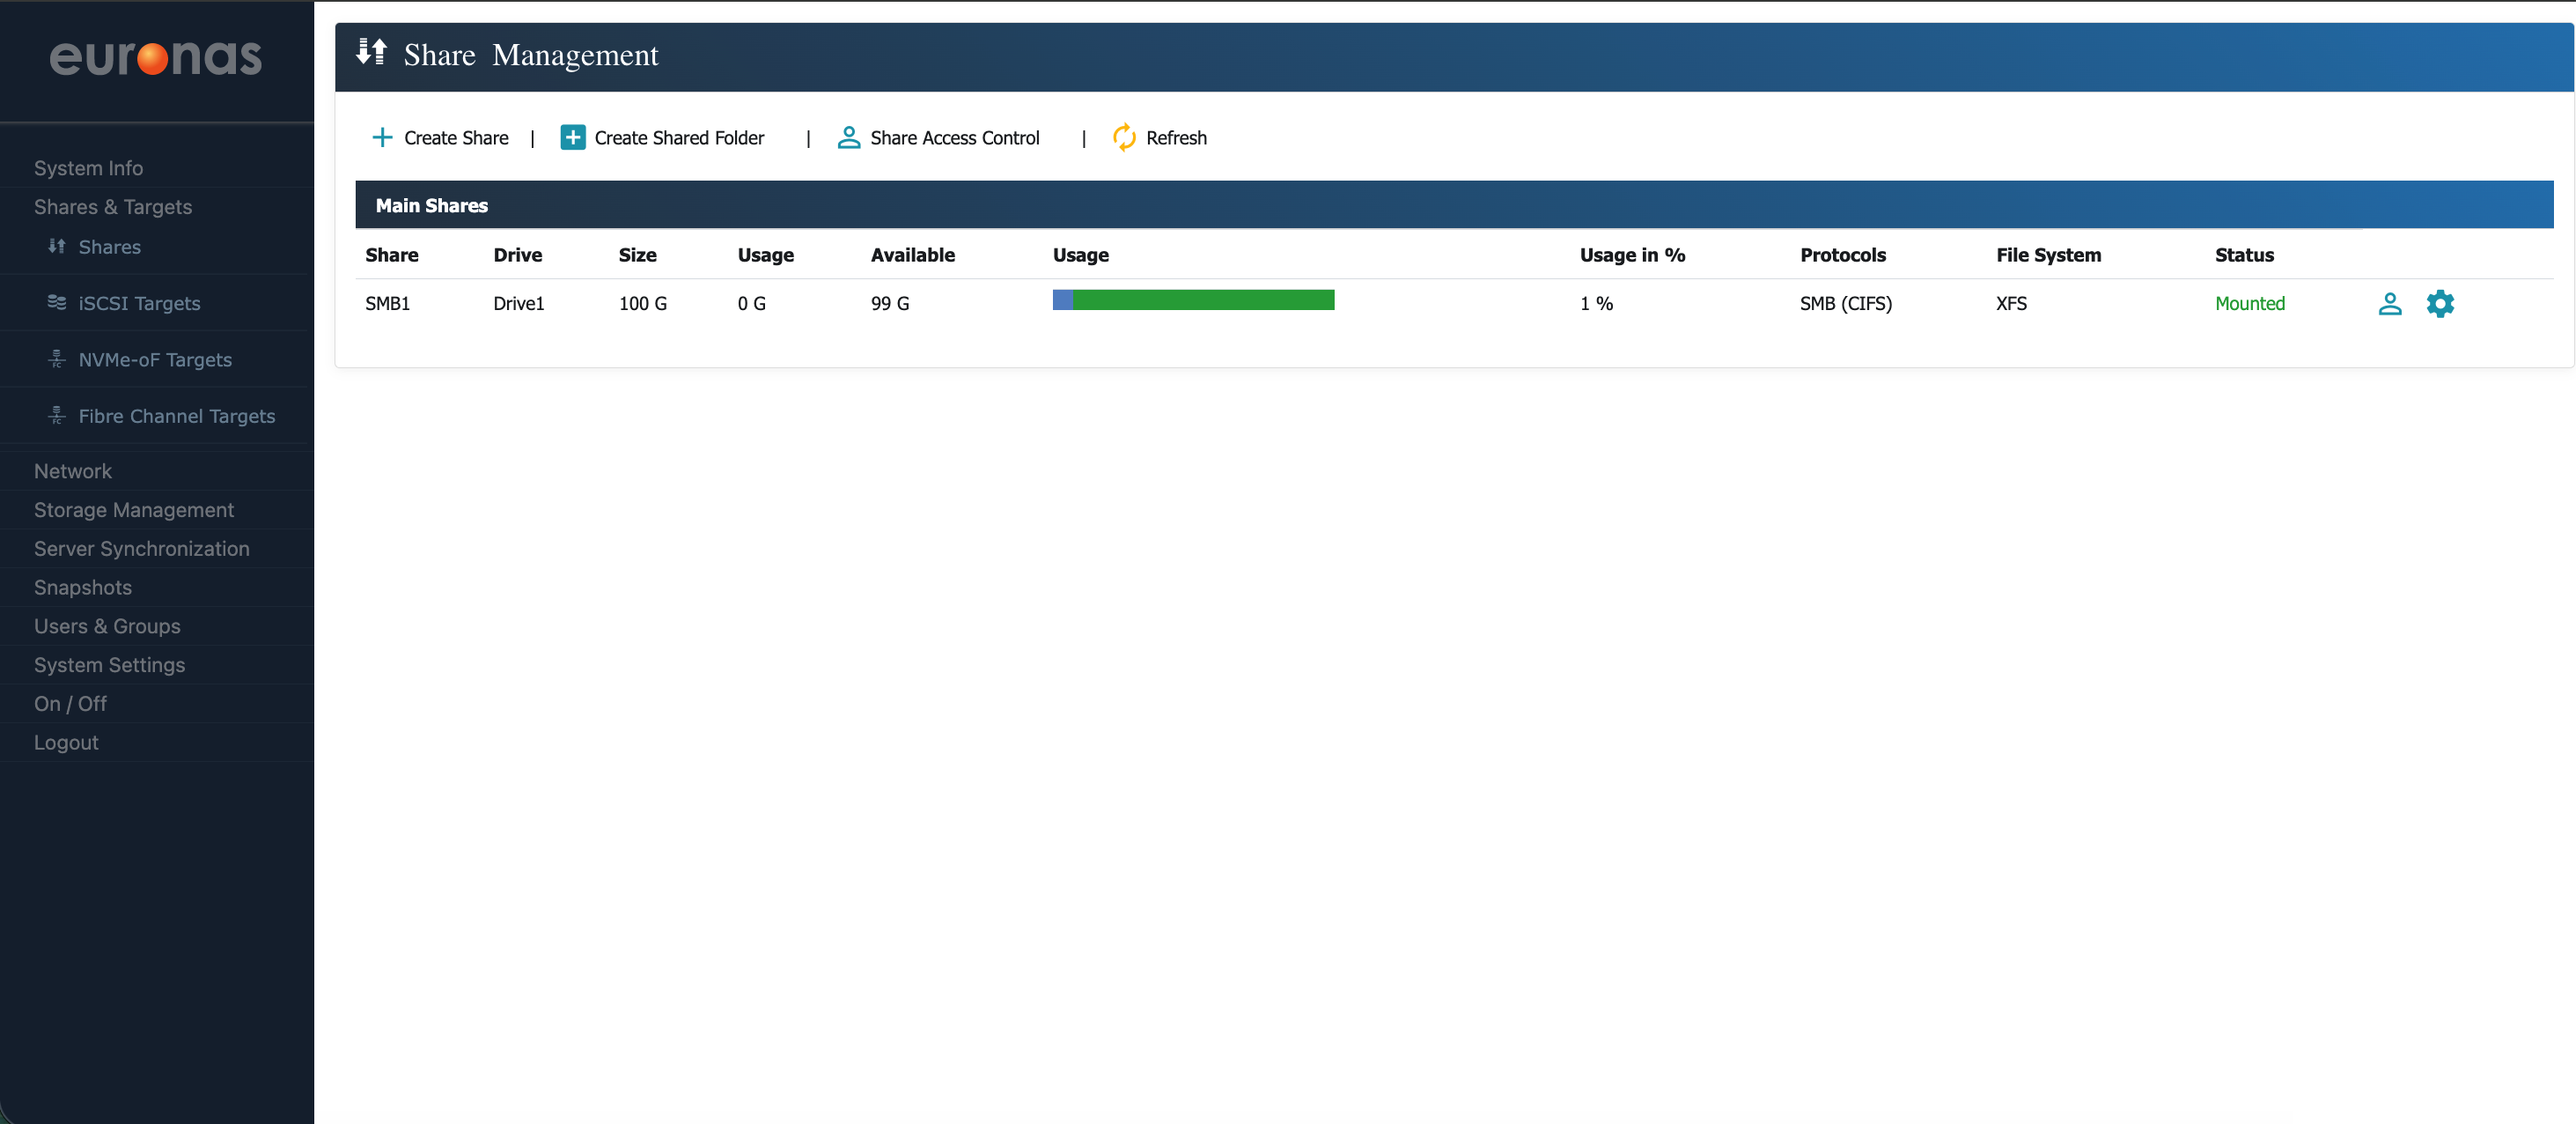
Task: Click the SMB1 usage progress bar
Action: coord(1193,300)
